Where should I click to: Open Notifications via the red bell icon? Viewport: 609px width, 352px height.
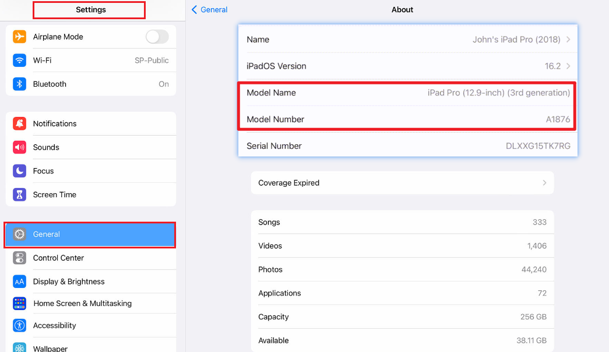20,123
